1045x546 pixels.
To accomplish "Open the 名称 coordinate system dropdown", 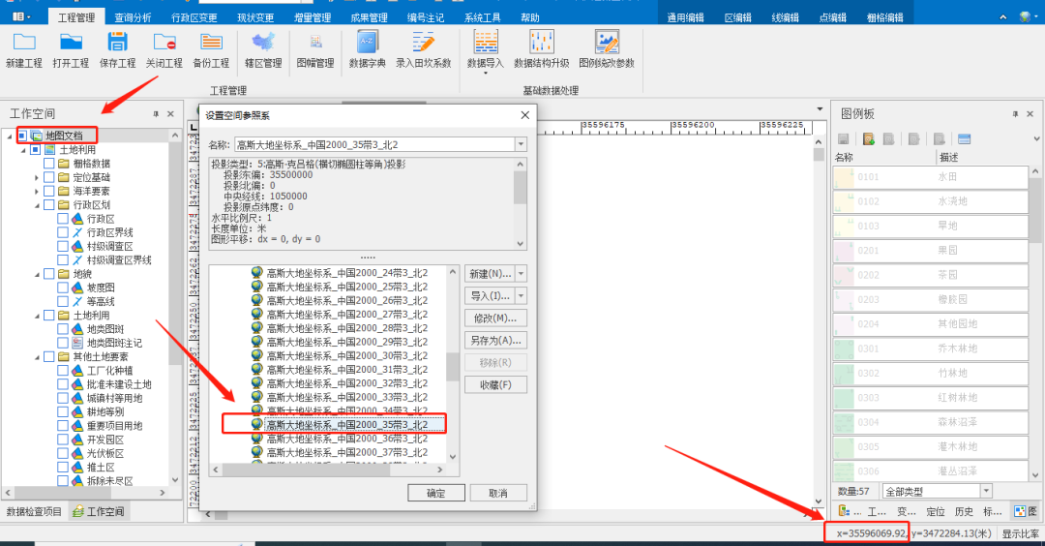I will tap(521, 144).
